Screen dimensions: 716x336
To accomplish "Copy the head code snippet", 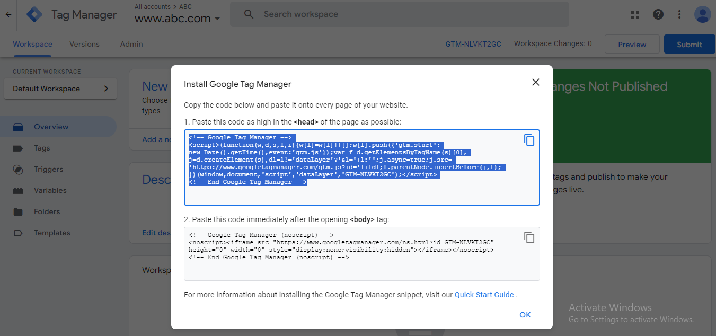I will [x=529, y=140].
